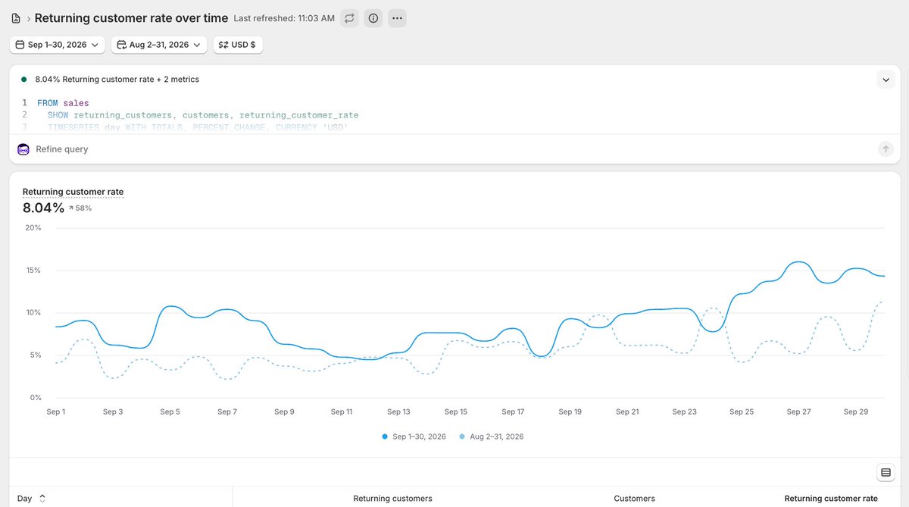Screen dimensions: 909x507
Task: Collapse the query panel with the chevron
Action: pos(886,79)
